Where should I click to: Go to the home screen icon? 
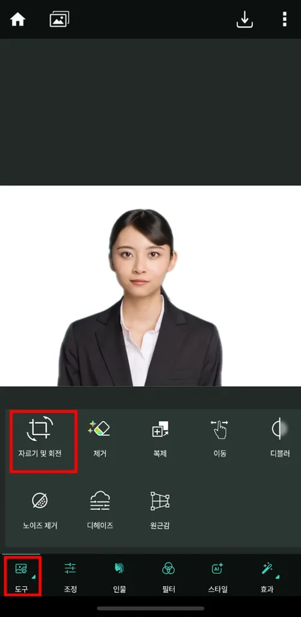point(17,19)
